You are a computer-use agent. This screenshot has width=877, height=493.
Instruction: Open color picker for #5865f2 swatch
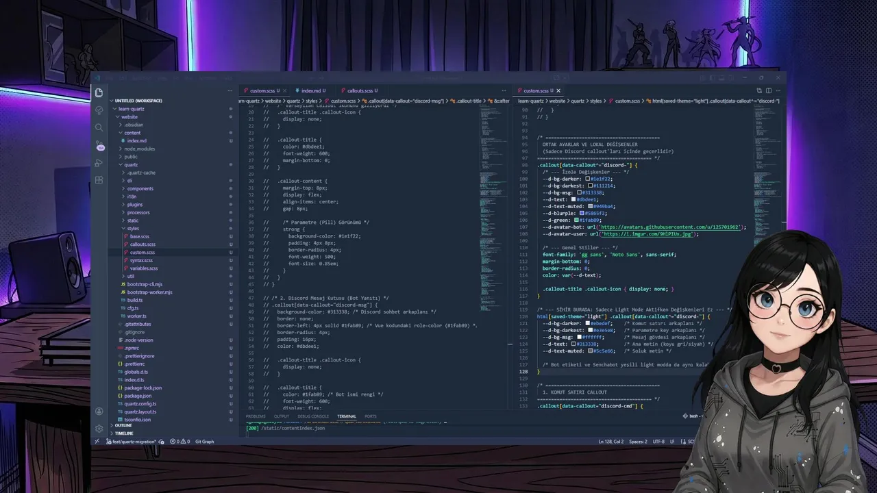pyautogui.click(x=582, y=213)
